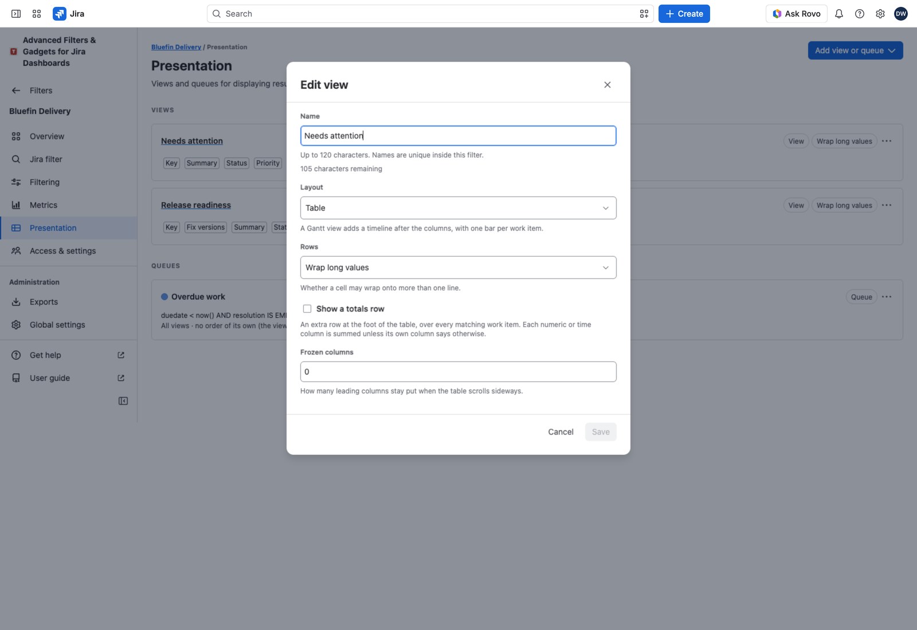Open Jira filter in the sidebar
Image resolution: width=917 pixels, height=630 pixels.
[69, 159]
